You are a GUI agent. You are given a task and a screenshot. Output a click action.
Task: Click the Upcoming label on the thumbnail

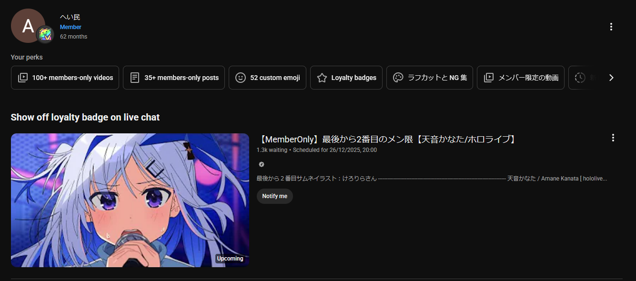(230, 259)
